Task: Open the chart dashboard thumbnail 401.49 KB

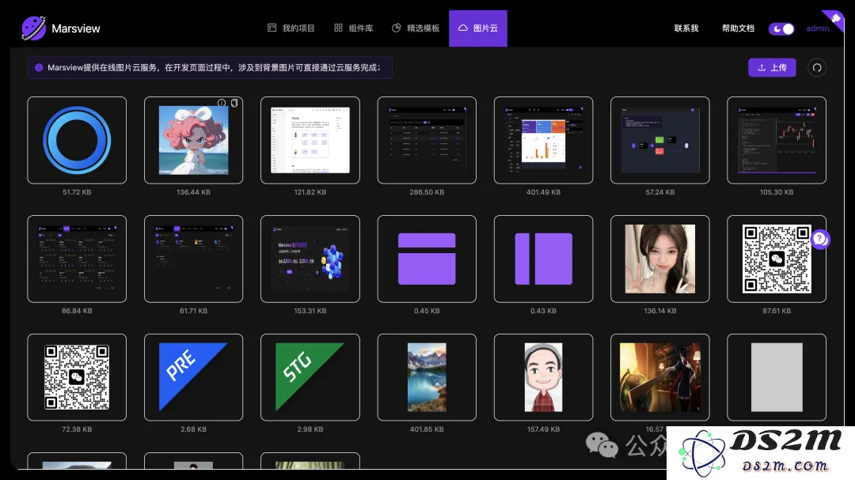Action: coord(544,140)
